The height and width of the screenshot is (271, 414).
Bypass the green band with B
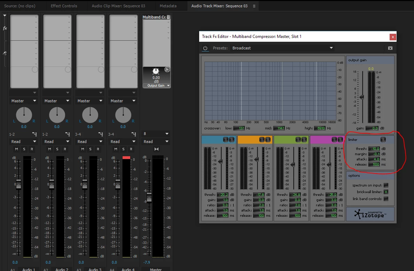pyautogui.click(x=304, y=140)
